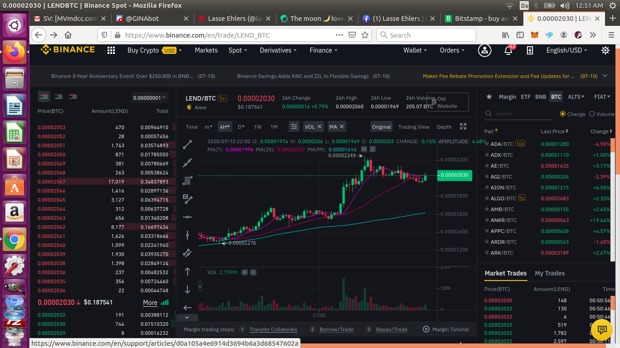Sort pairs list by Pair name
Screen dimensions: 620x348
click(491, 131)
